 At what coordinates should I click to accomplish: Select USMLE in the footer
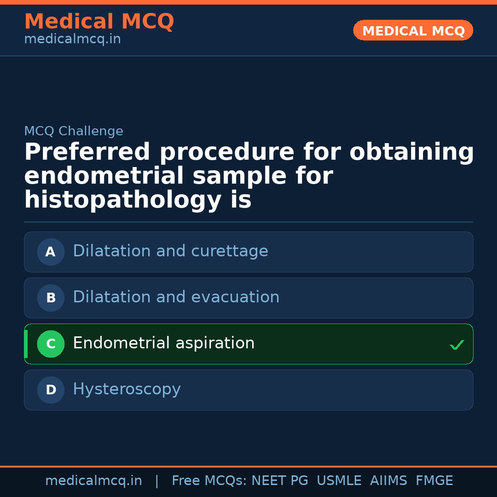339,481
